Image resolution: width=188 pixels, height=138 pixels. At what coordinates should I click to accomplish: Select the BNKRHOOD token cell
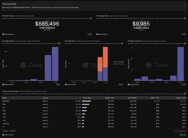pyautogui.click(x=6, y=101)
